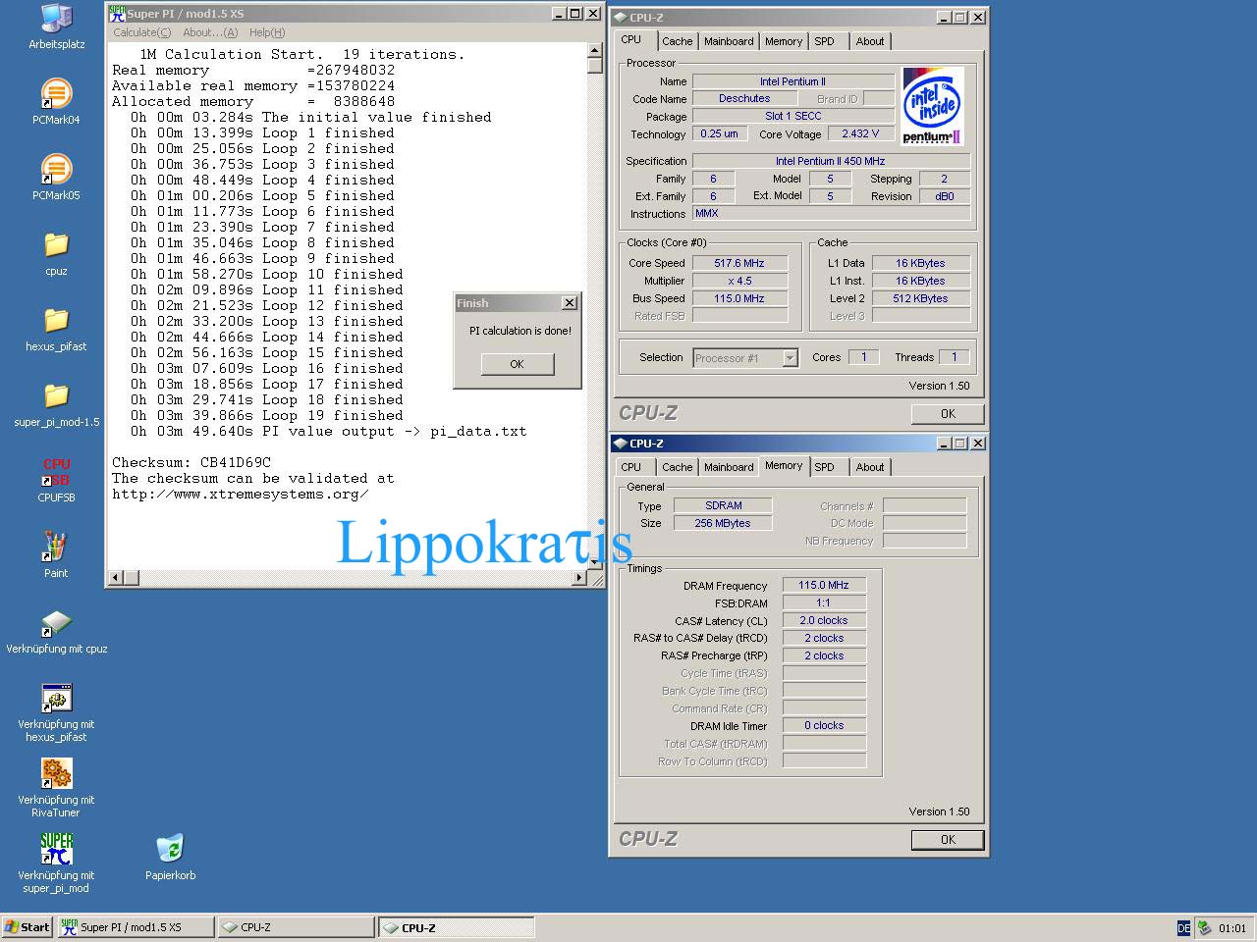Click the Intel Pentium II logo
The height and width of the screenshot is (942, 1257).
(x=932, y=106)
